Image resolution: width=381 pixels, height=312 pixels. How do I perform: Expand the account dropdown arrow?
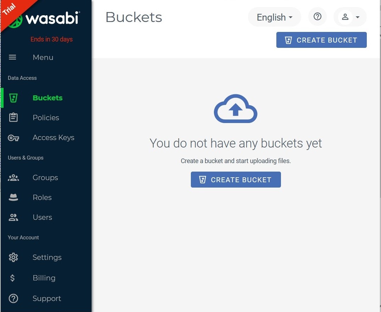click(358, 17)
